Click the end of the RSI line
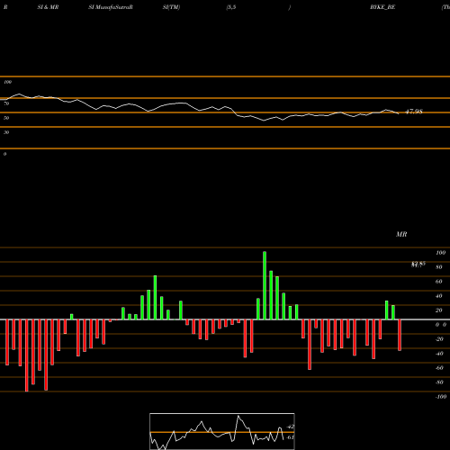This screenshot has width=450, height=450. 399,113
